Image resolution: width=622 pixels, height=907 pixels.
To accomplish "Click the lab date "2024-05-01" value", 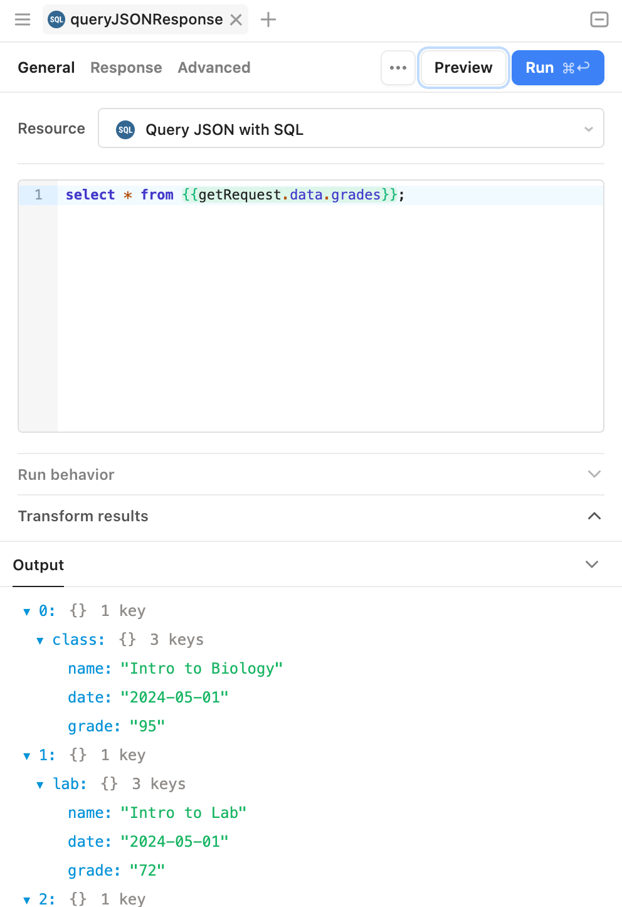I will (x=175, y=842).
